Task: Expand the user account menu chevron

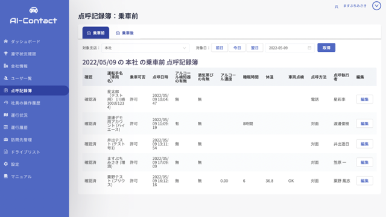Action: [376, 5]
